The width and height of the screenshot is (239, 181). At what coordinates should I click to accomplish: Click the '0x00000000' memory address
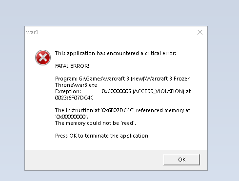[71, 117]
